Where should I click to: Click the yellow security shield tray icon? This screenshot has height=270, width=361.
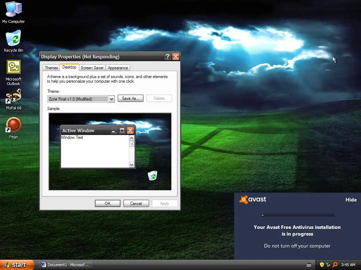click(322, 265)
